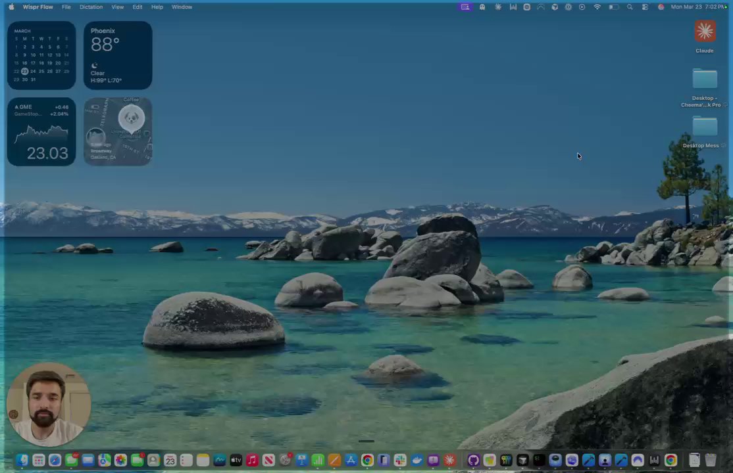Open the Apple menu

point(11,7)
